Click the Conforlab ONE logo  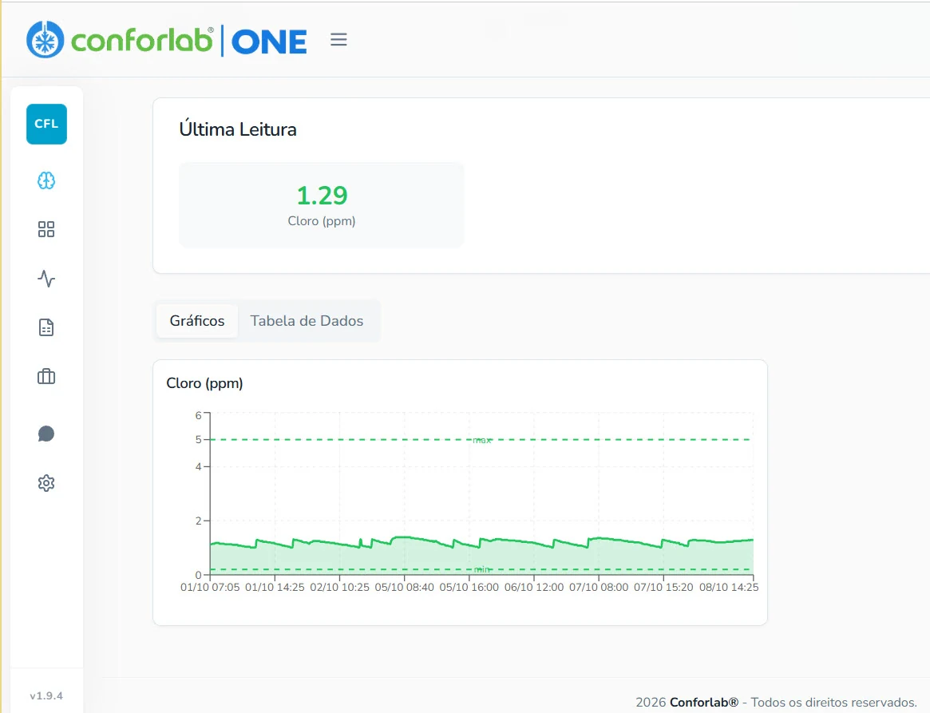167,40
